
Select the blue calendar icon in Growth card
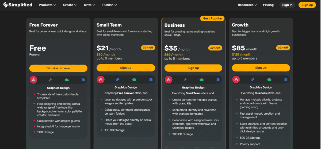click(286, 79)
